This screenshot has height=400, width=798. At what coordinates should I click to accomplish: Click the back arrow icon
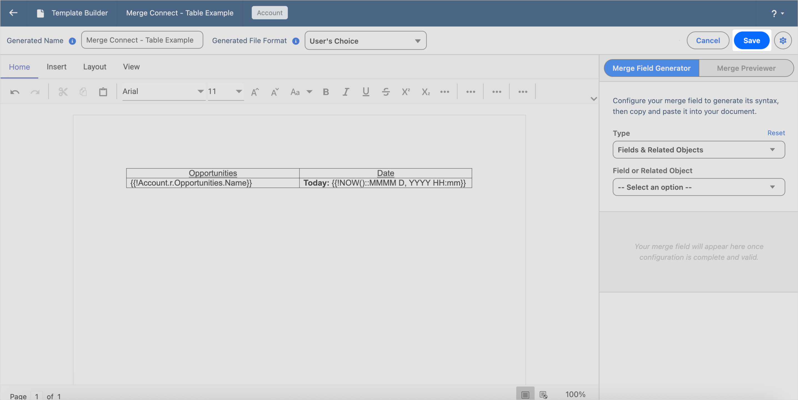(13, 13)
